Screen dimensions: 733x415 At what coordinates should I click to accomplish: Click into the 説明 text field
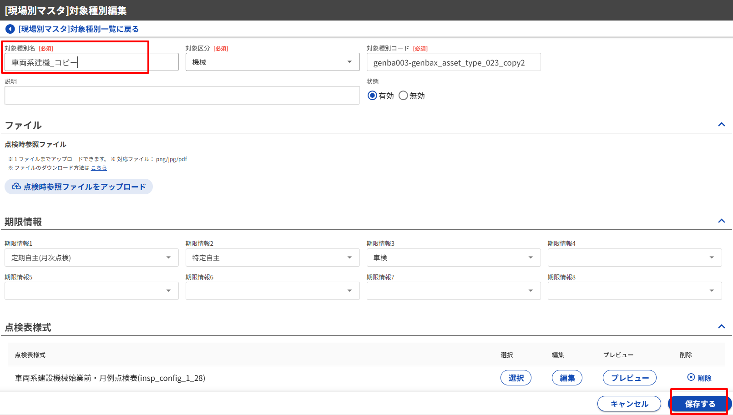(182, 96)
